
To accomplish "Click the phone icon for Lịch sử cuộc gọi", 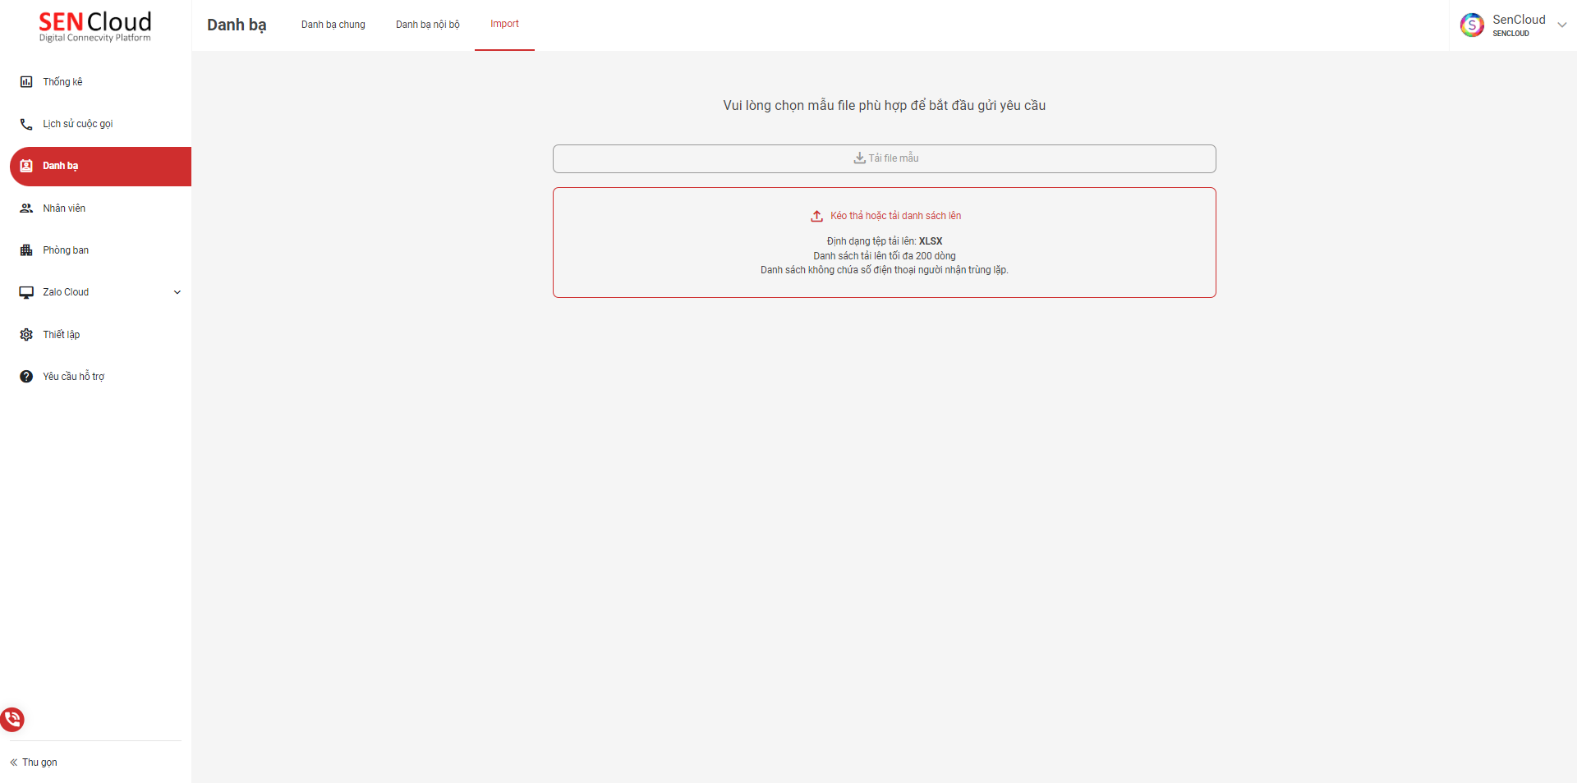I will point(26,124).
